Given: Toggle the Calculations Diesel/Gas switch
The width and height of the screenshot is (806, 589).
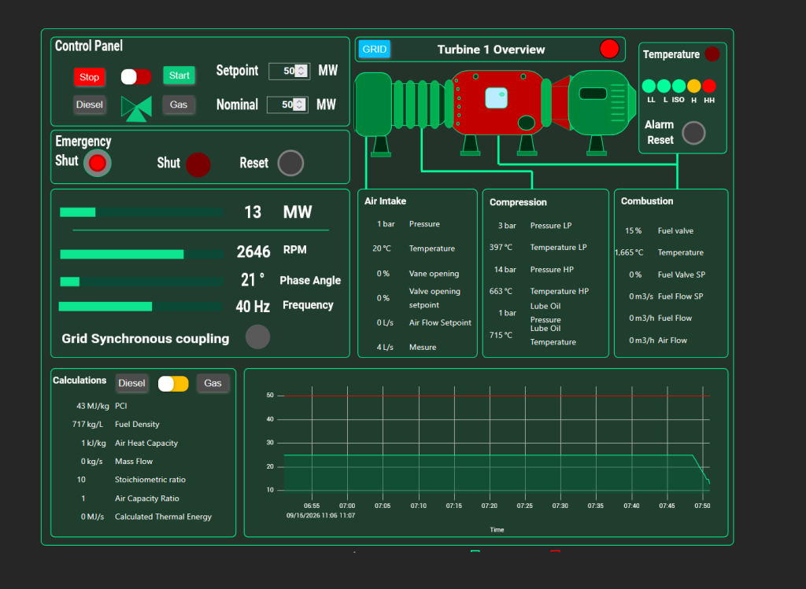Looking at the screenshot, I should coord(173,384).
